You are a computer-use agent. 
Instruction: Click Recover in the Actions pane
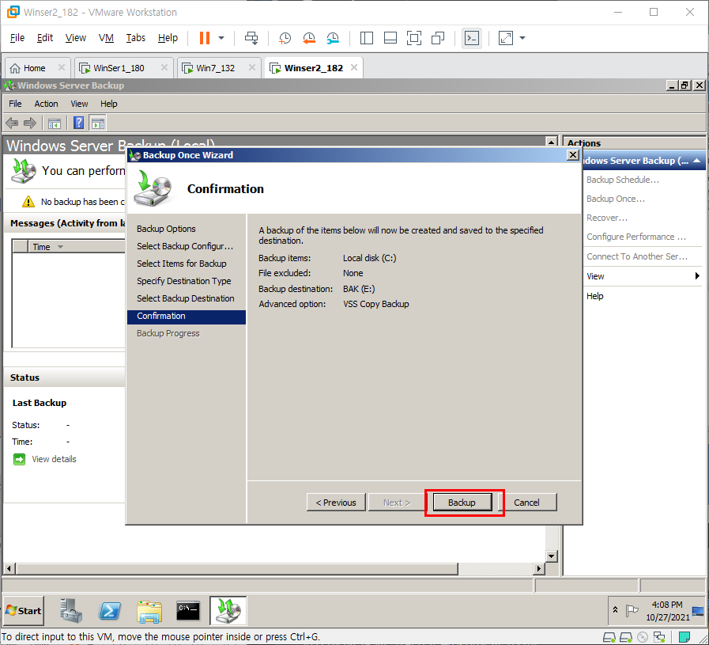607,218
